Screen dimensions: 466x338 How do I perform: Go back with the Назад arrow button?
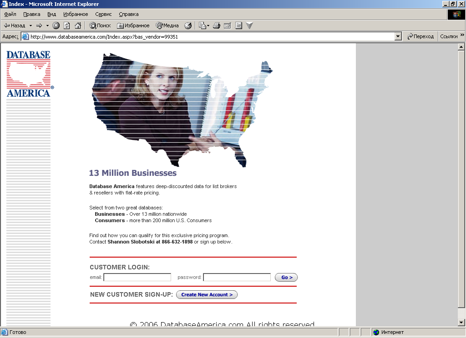[x=15, y=25]
